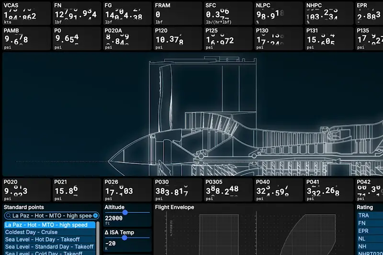The height and width of the screenshot is (255, 383).
Task: Click the P0 pressure tile
Action: [x=77, y=39]
